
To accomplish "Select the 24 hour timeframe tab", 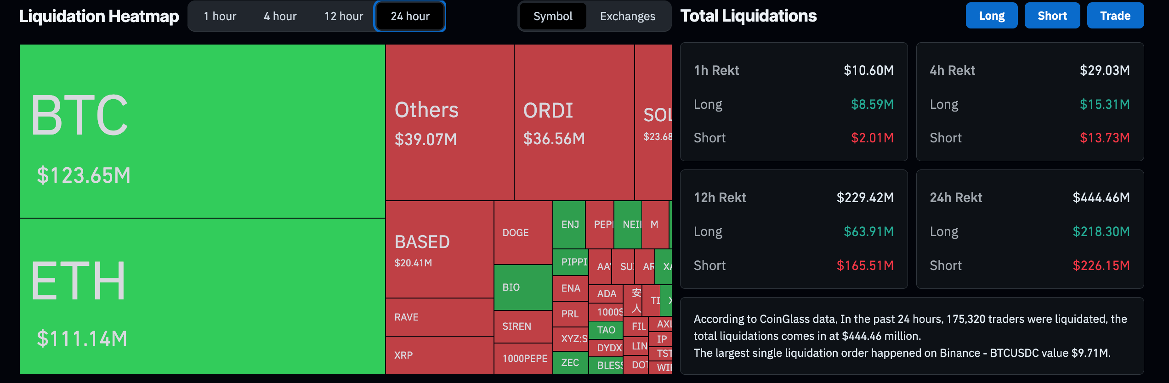I will (410, 17).
